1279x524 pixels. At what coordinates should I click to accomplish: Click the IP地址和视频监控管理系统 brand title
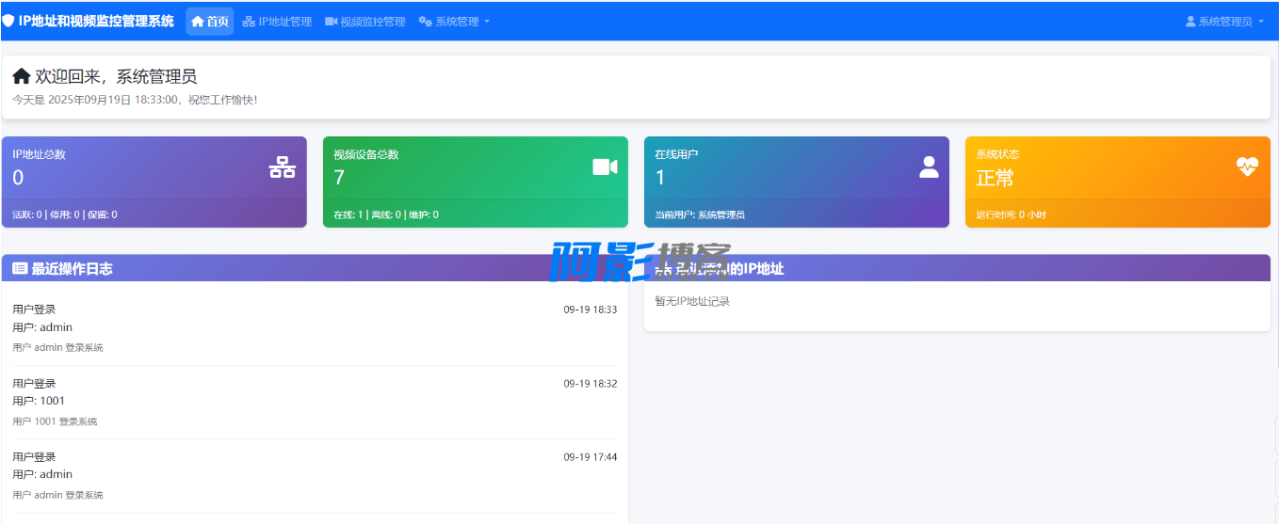(95, 21)
